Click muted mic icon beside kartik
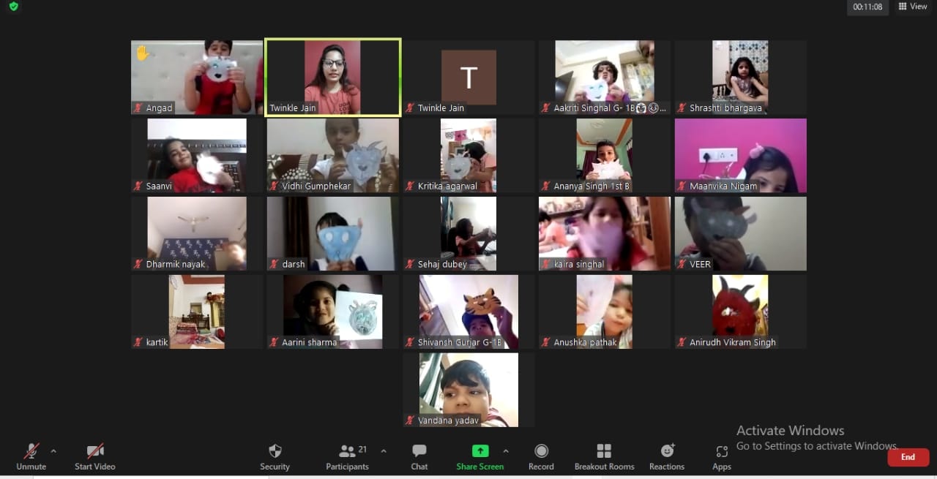Screen dimensions: 937x479 pyautogui.click(x=138, y=343)
